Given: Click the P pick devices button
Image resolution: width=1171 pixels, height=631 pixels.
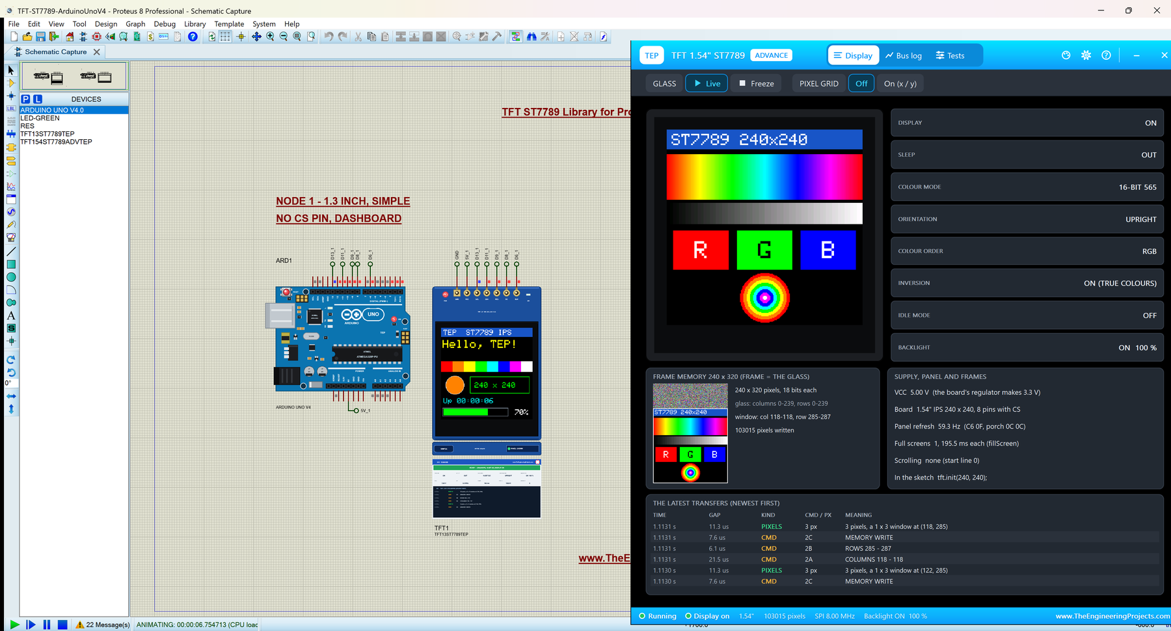Looking at the screenshot, I should 25,99.
